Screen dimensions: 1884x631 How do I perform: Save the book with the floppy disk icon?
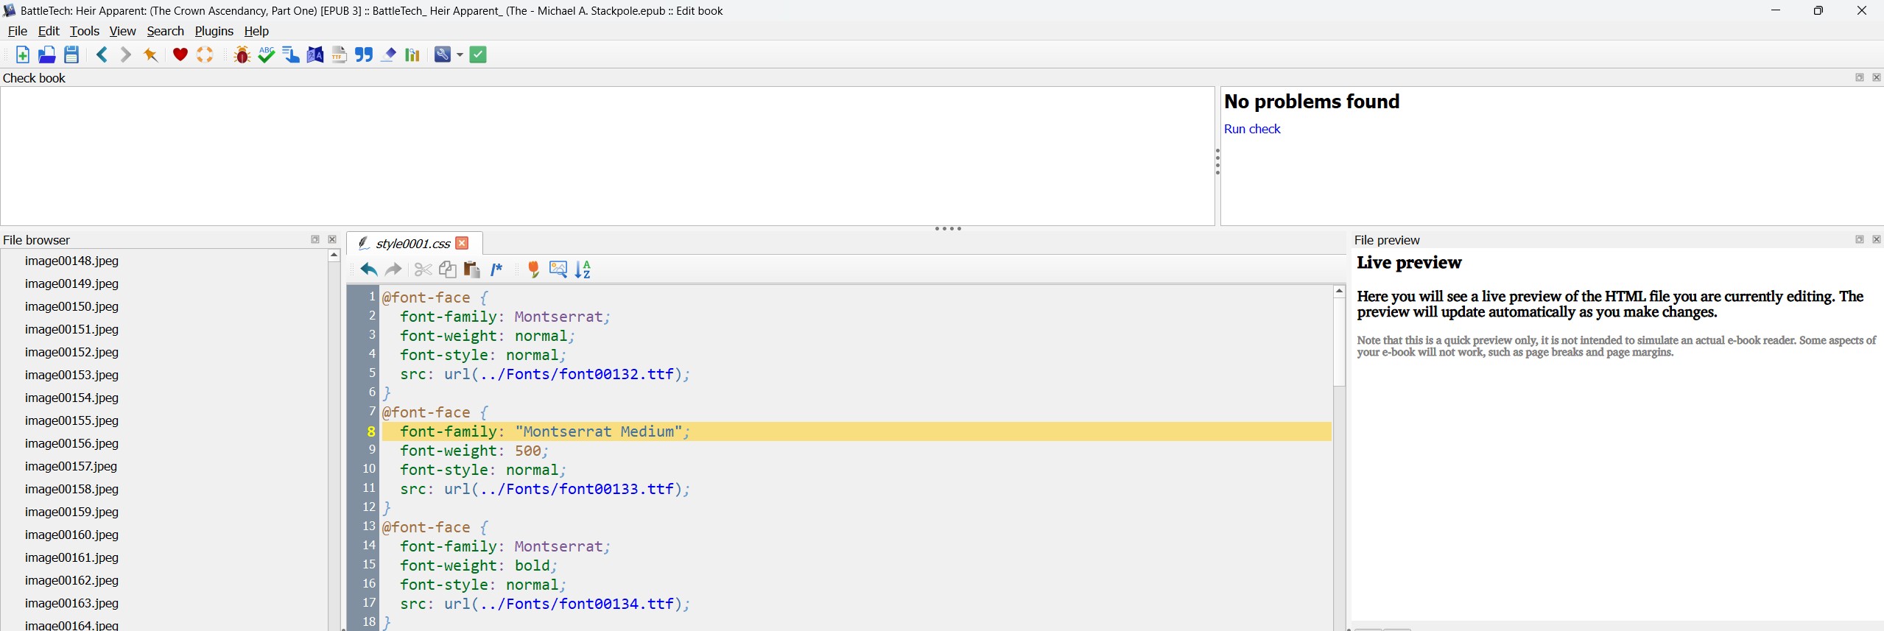[71, 54]
